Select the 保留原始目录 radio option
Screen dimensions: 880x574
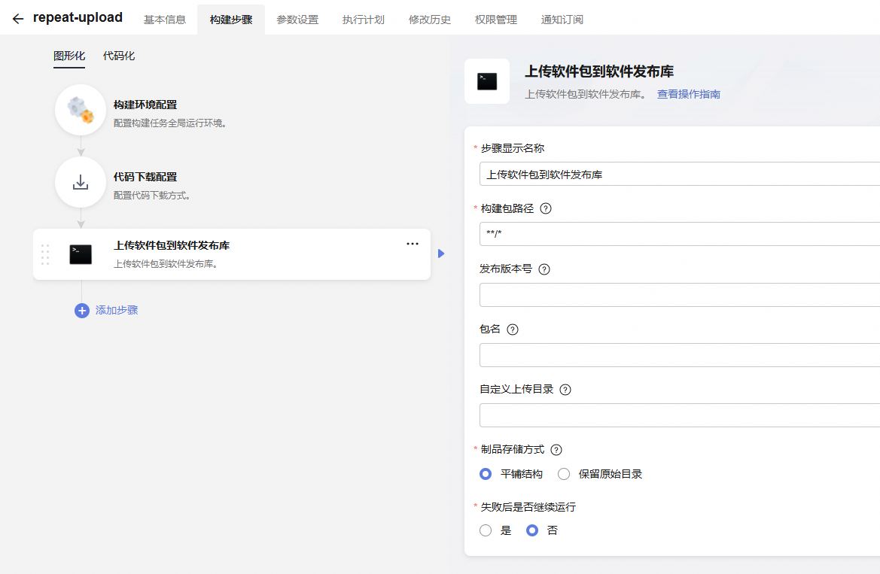564,474
